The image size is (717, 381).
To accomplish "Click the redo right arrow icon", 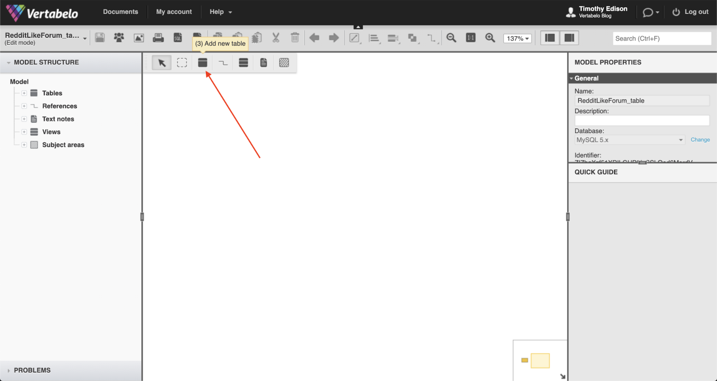I will 334,38.
